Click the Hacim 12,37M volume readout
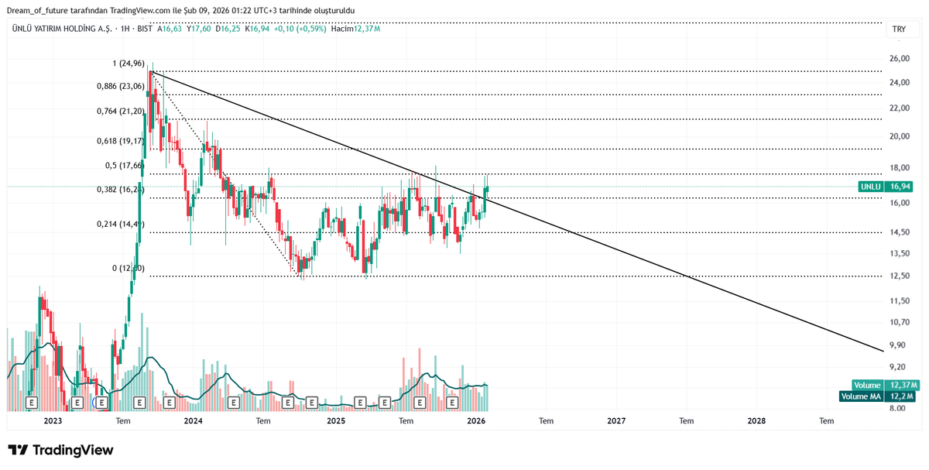The height and width of the screenshot is (470, 929). coord(355,29)
